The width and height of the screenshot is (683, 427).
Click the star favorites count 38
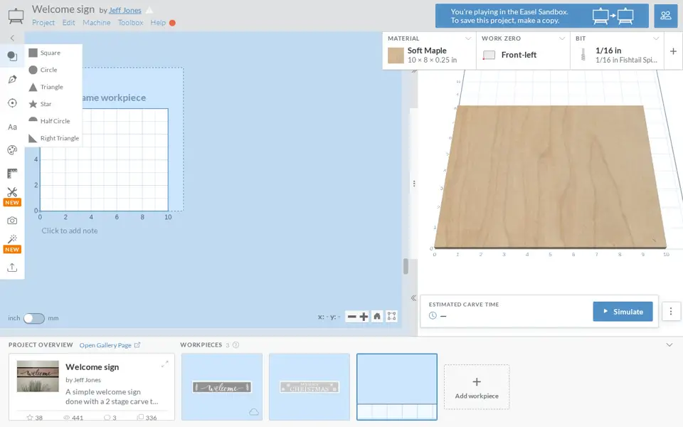(x=34, y=418)
